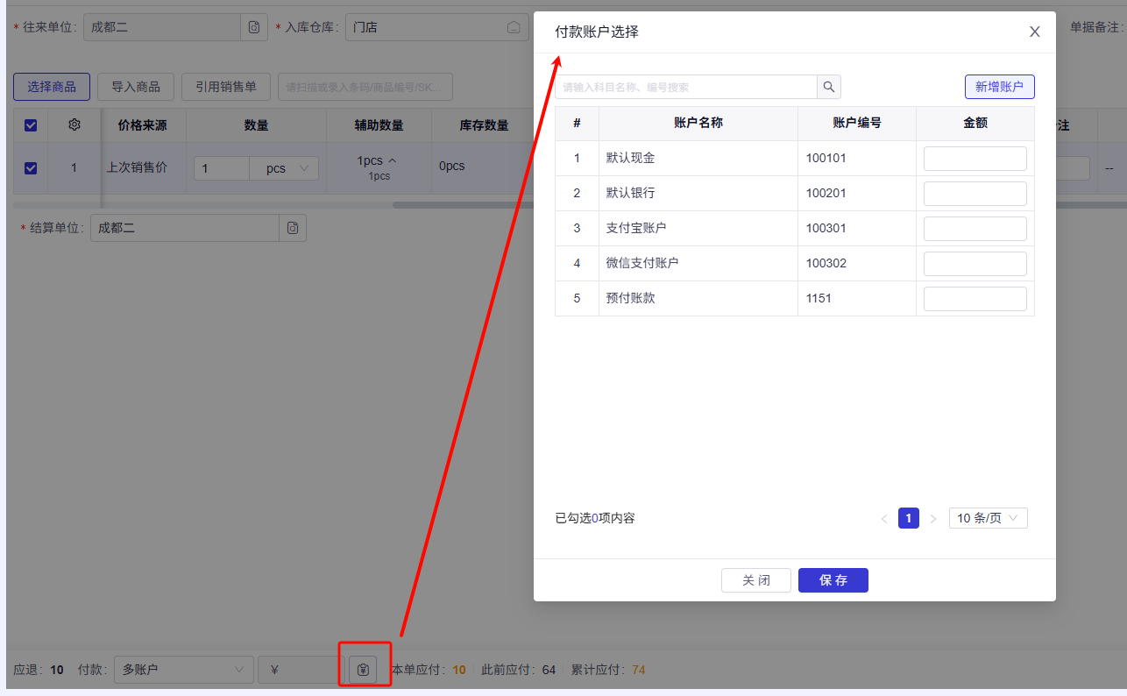Click the ¥ payment amount field
The height and width of the screenshot is (696, 1127).
[301, 670]
